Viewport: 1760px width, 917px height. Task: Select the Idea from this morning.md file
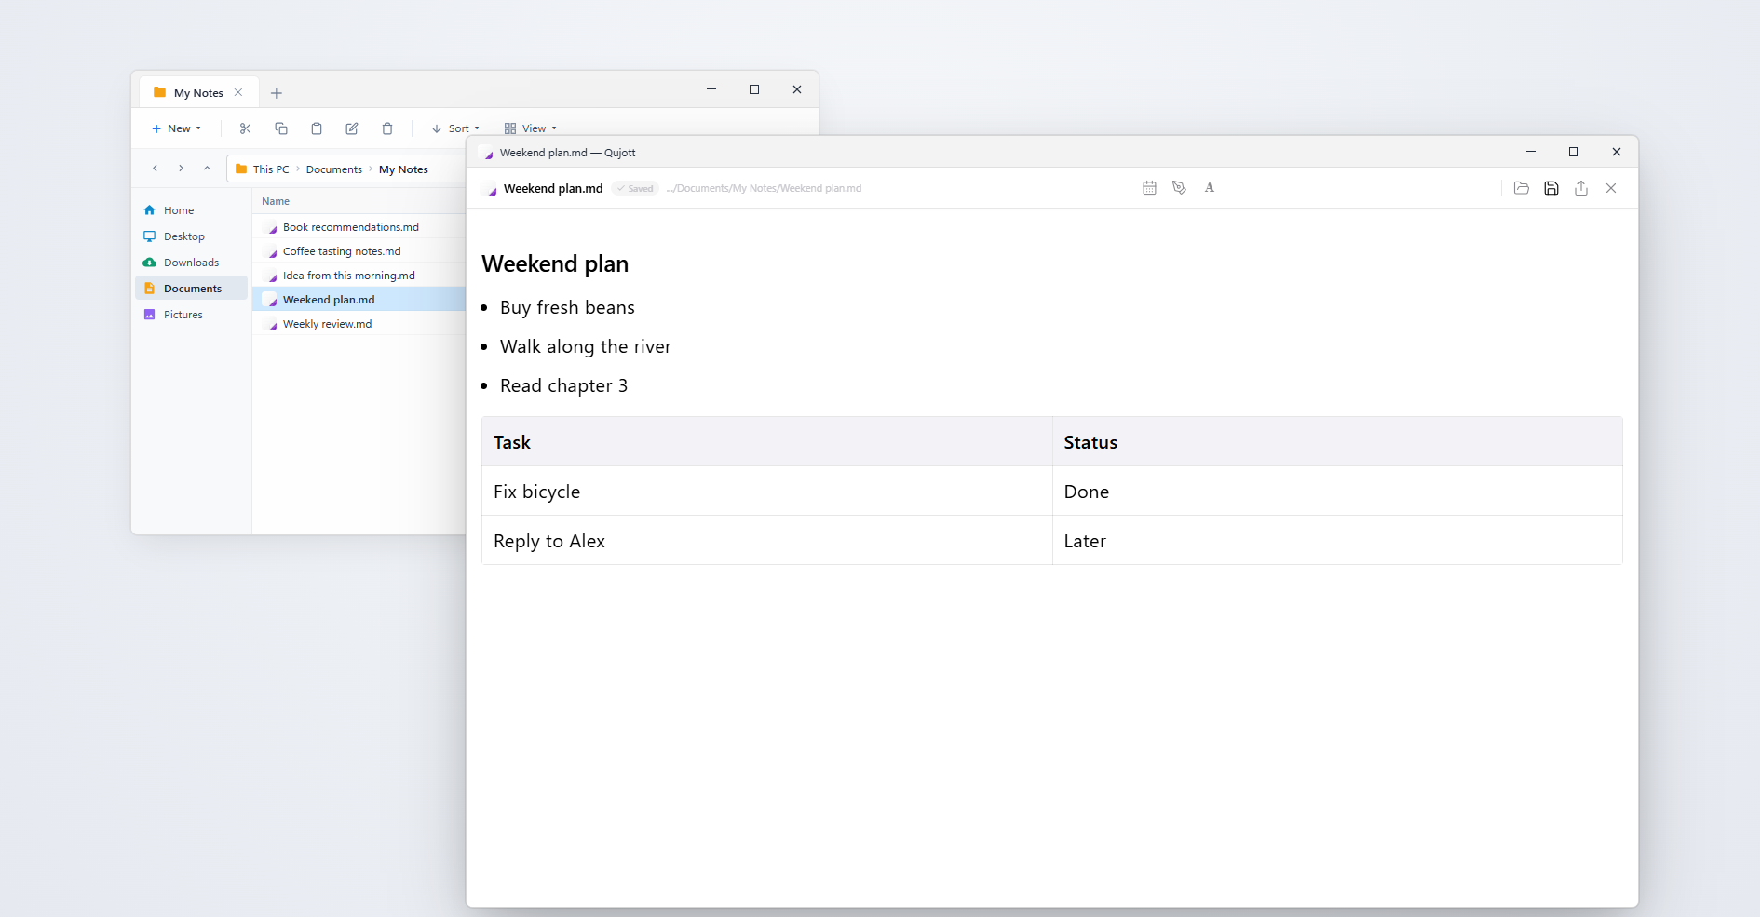pos(359,276)
